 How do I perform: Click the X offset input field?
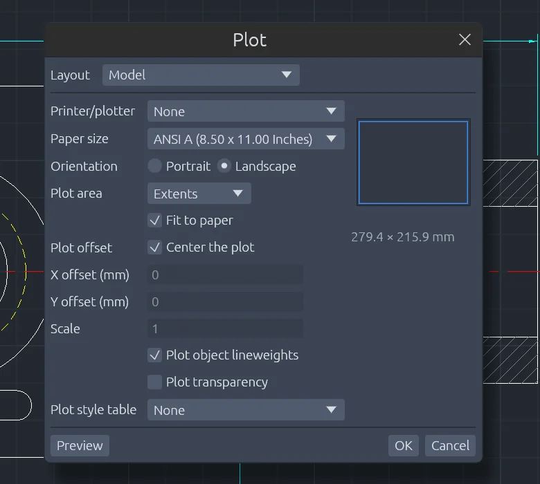225,274
